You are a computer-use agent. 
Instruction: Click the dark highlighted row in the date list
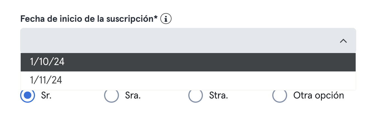click(x=188, y=62)
